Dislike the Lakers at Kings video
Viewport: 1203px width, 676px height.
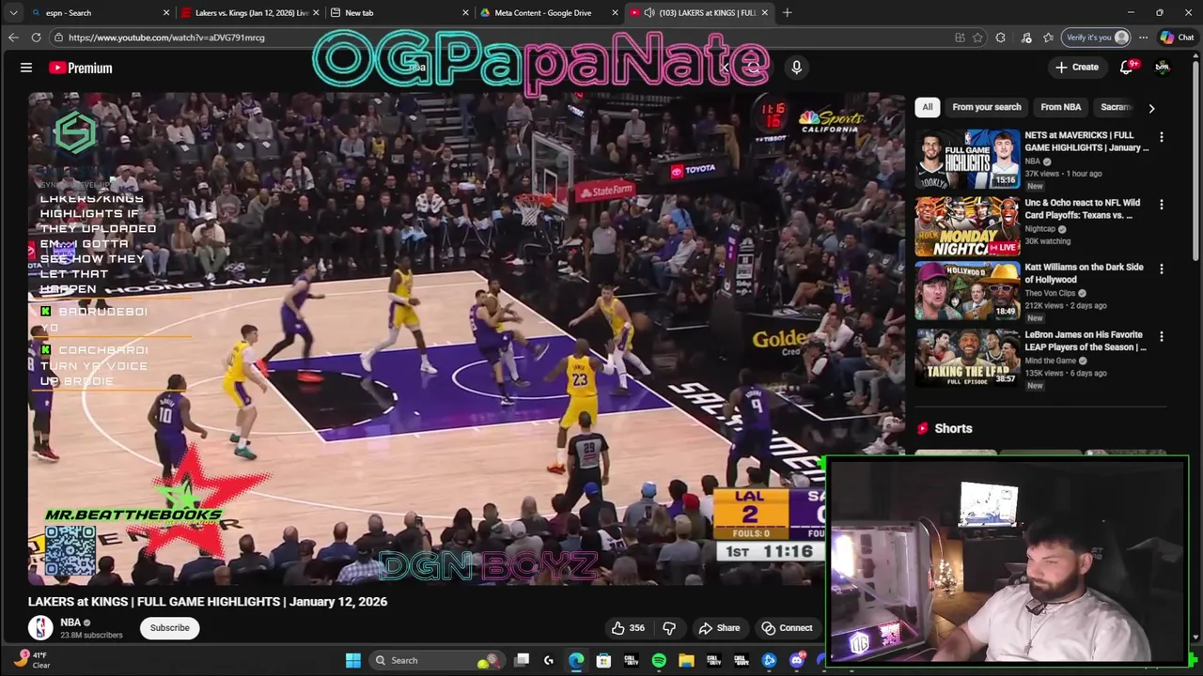669,628
